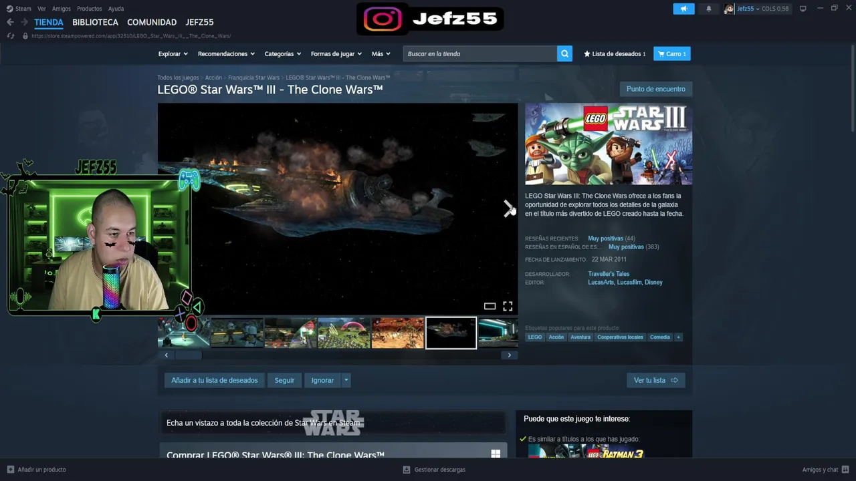The width and height of the screenshot is (856, 481).
Task: Click the Ver tu lista button
Action: click(655, 380)
